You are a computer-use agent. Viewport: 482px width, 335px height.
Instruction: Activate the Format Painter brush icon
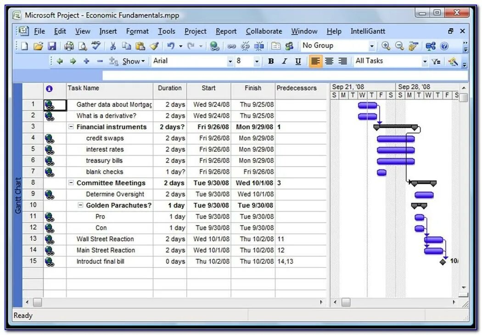154,46
